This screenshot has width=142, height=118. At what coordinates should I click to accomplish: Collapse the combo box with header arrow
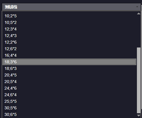[137, 7]
